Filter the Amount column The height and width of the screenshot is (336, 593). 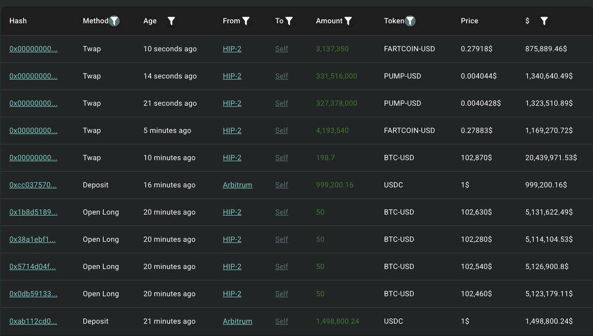click(348, 21)
